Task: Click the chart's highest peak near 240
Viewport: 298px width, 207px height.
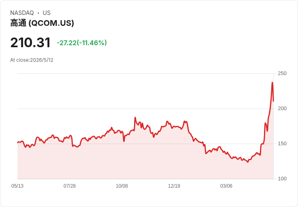Action: point(272,83)
